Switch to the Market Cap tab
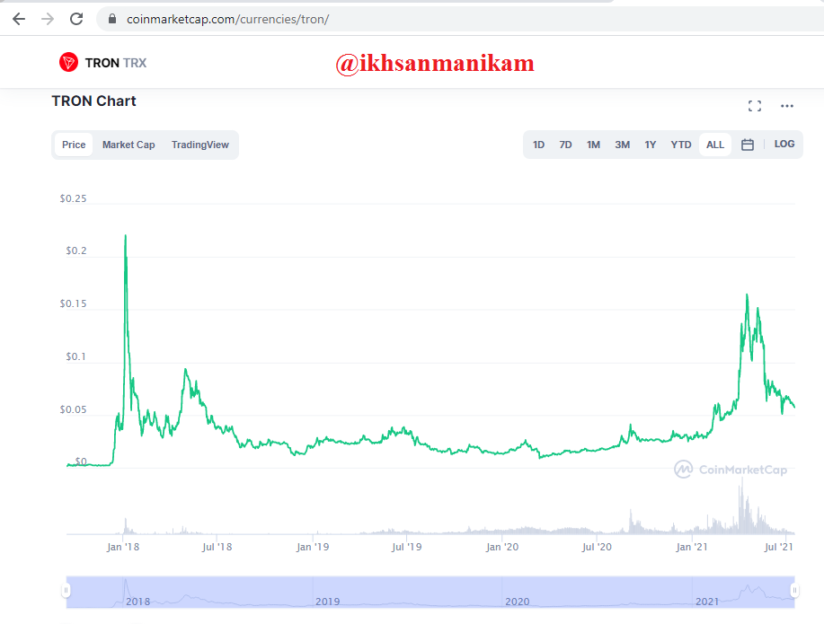 (128, 145)
